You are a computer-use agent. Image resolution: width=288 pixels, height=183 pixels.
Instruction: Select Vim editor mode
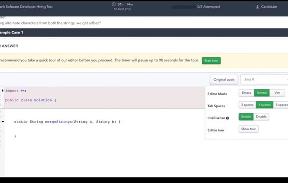(x=277, y=93)
